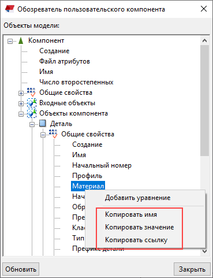This screenshot has height=278, width=213.
Task: Click the first Общие свойства grid icon
Action: (x=31, y=92)
